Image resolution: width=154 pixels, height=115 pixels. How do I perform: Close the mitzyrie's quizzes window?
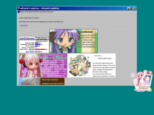[135, 9]
